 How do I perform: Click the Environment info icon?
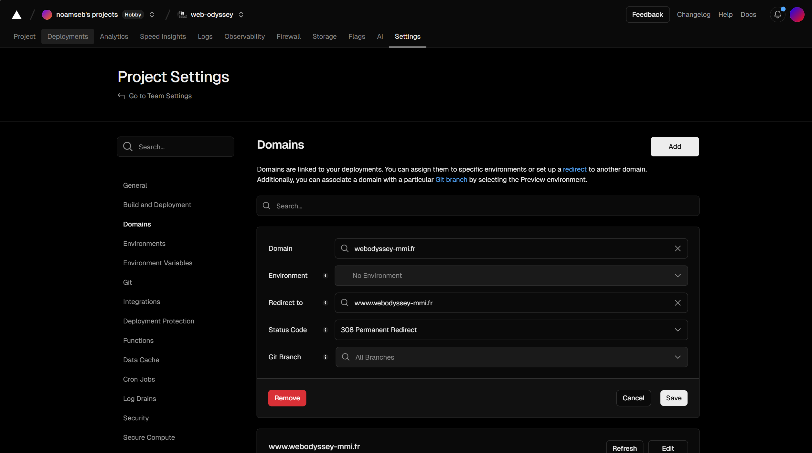point(326,276)
